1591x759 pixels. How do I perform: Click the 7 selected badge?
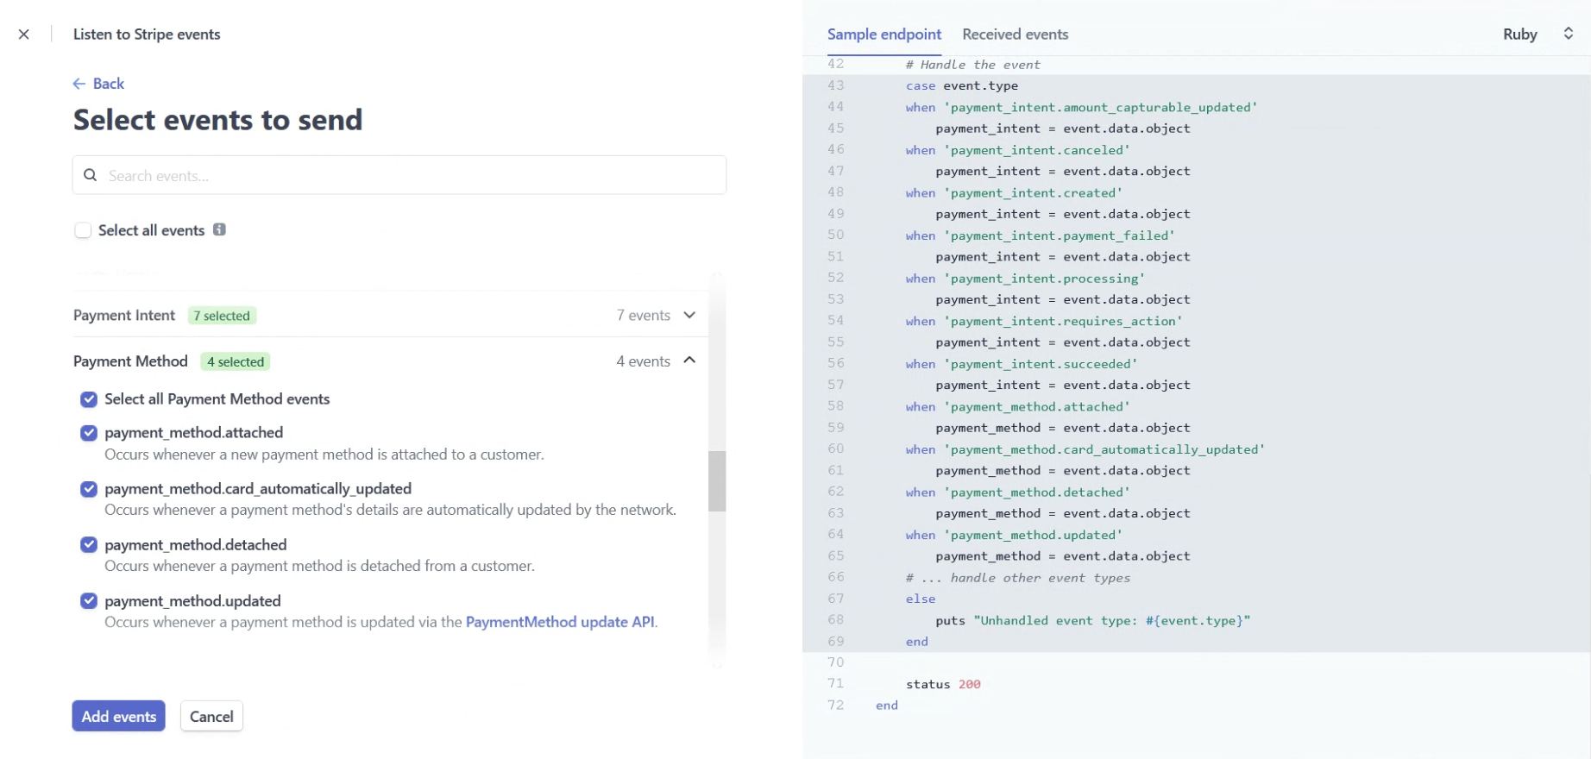coord(222,316)
